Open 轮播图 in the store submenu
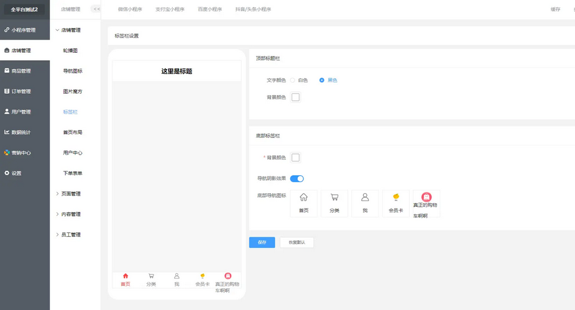The width and height of the screenshot is (575, 310). (x=71, y=50)
